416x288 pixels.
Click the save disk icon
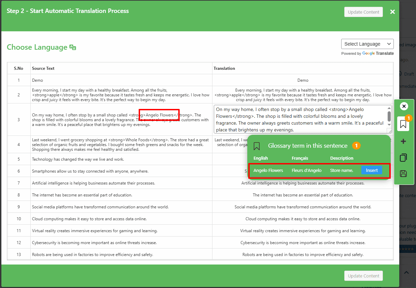point(403,174)
